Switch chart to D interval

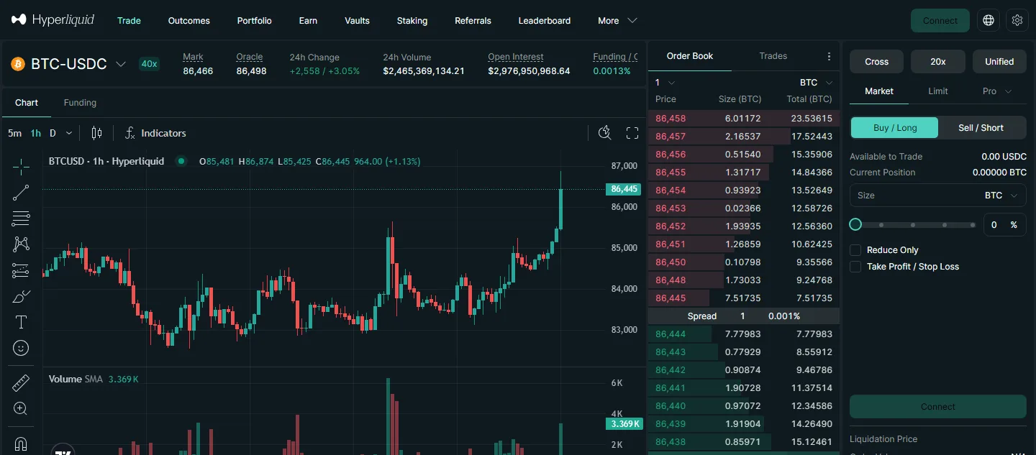[53, 133]
